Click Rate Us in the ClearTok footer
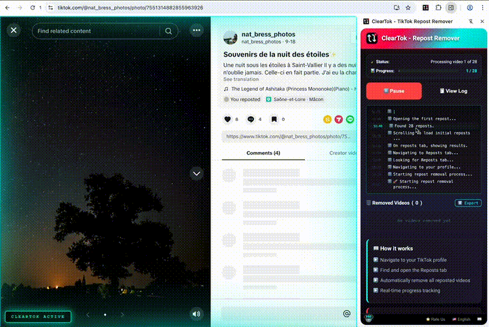 coord(435,320)
